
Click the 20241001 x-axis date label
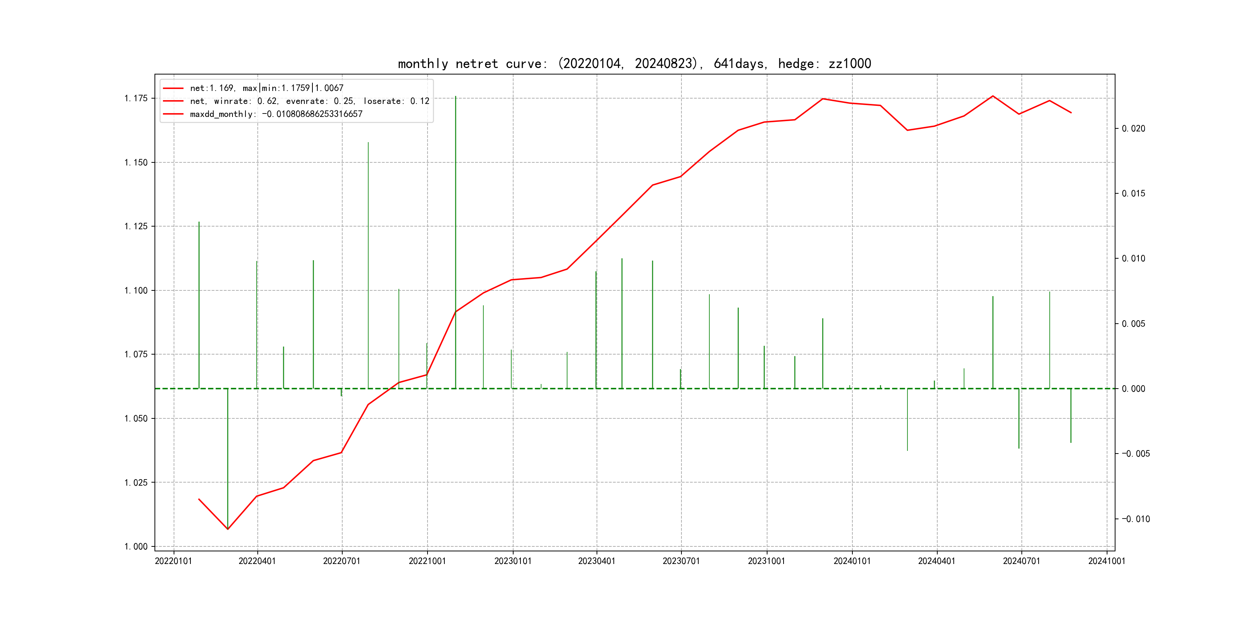coord(1106,561)
